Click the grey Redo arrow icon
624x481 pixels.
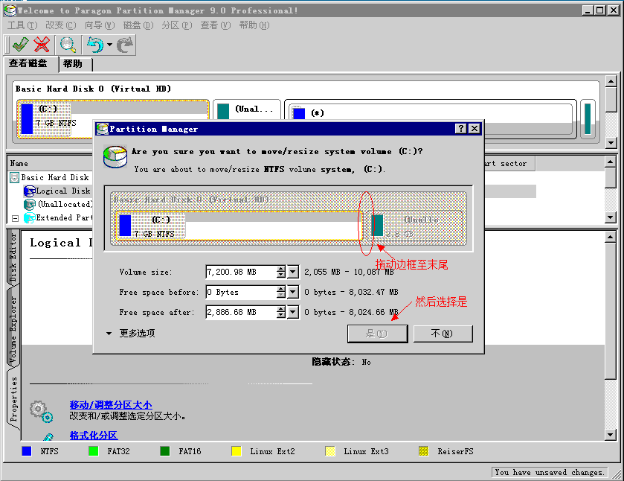(125, 45)
